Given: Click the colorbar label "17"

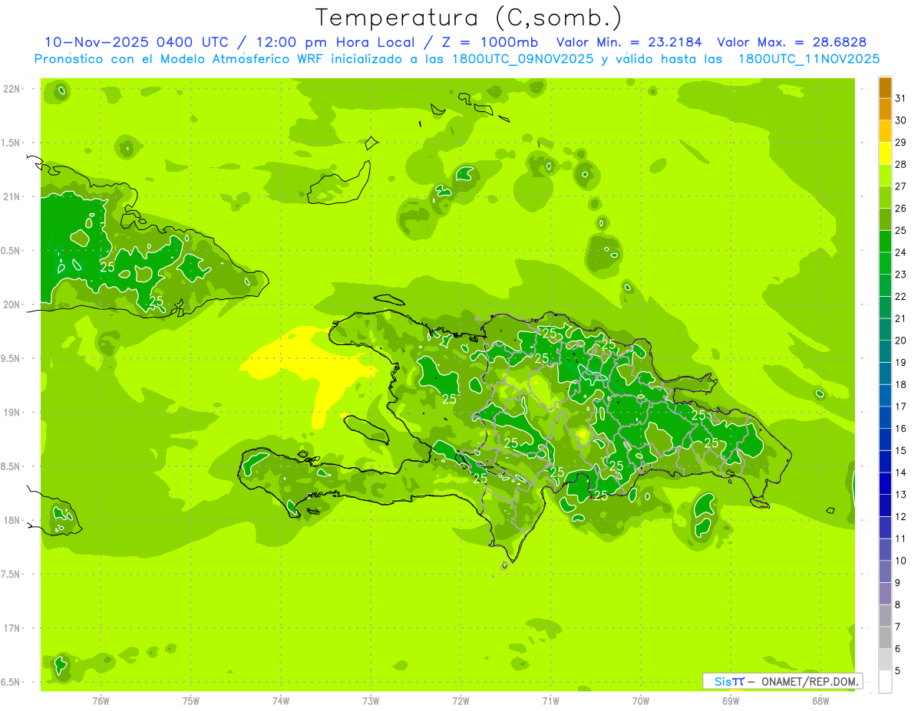Looking at the screenshot, I should (x=901, y=407).
